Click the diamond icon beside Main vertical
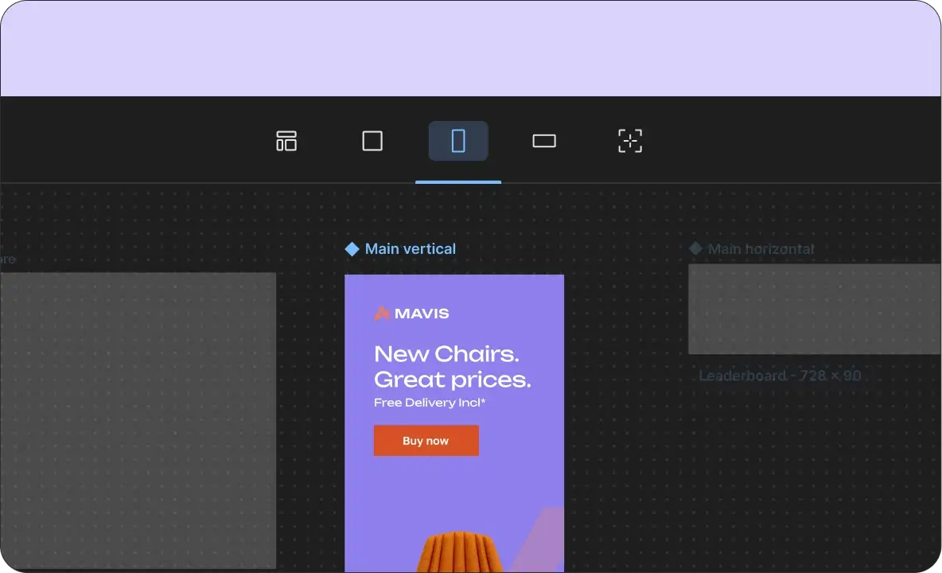Image resolution: width=942 pixels, height=573 pixels. coord(351,248)
